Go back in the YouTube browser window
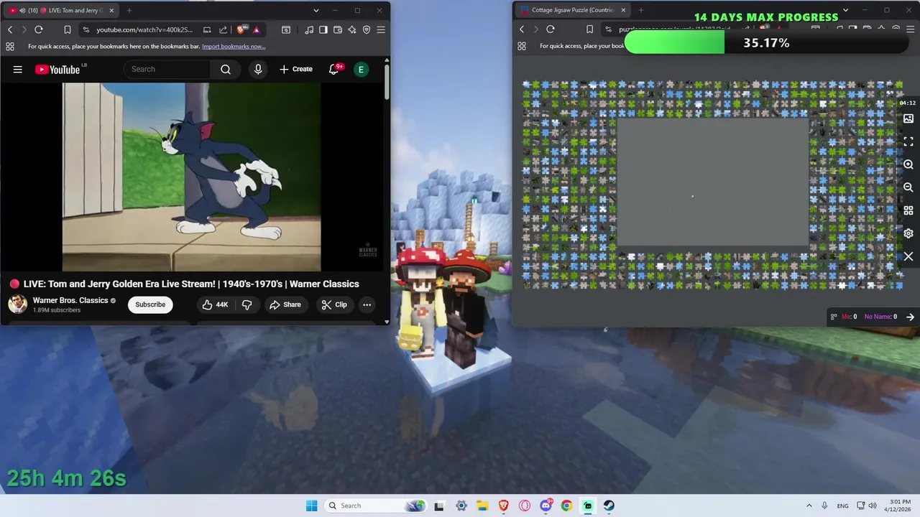Screen dimensions: 920x517 pos(10,29)
